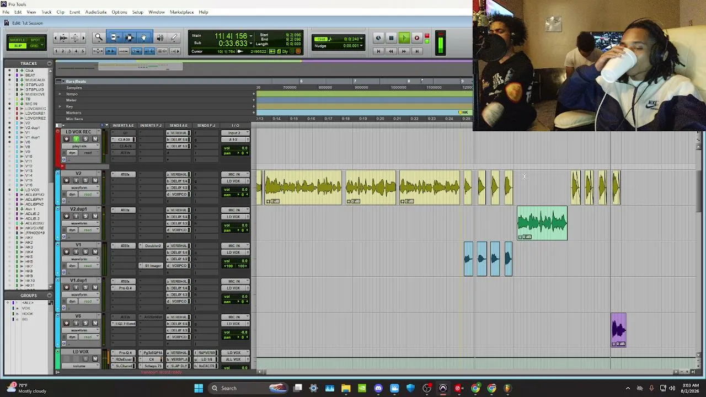Open Discord from the taskbar
The image size is (706, 397).
pyautogui.click(x=378, y=388)
